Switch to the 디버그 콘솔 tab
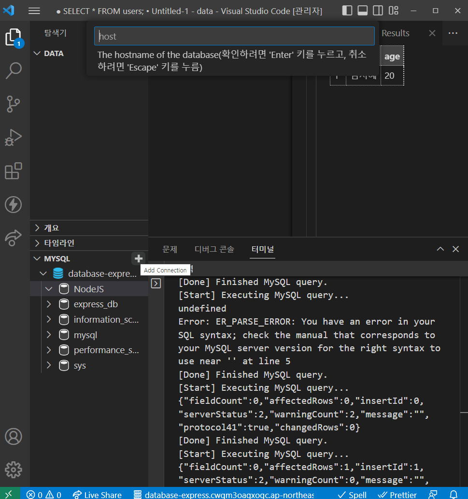 [x=214, y=249]
